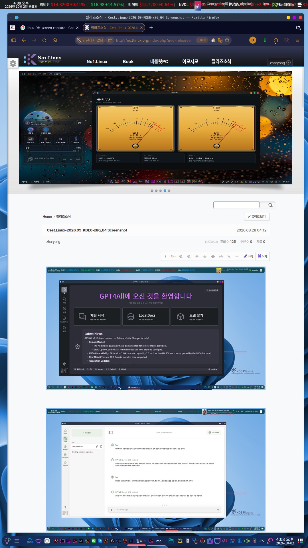The image size is (308, 548).
Task: Open KDE application launcher
Action: (8, 541)
